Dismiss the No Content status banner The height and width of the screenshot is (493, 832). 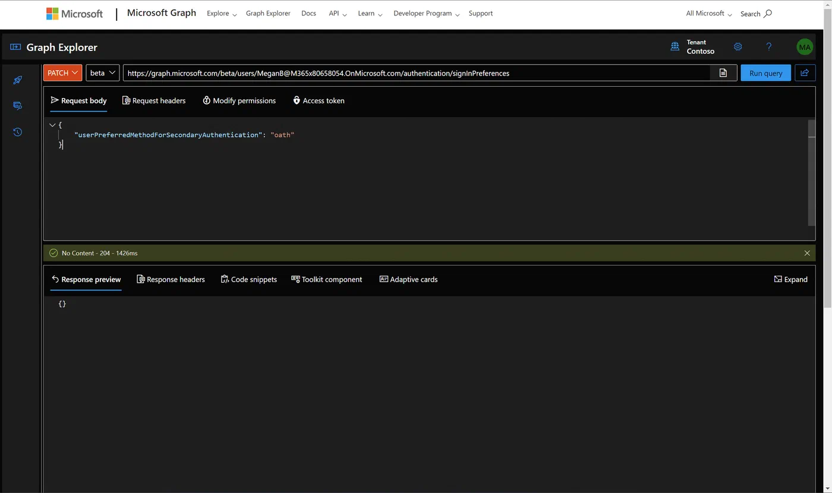point(807,253)
